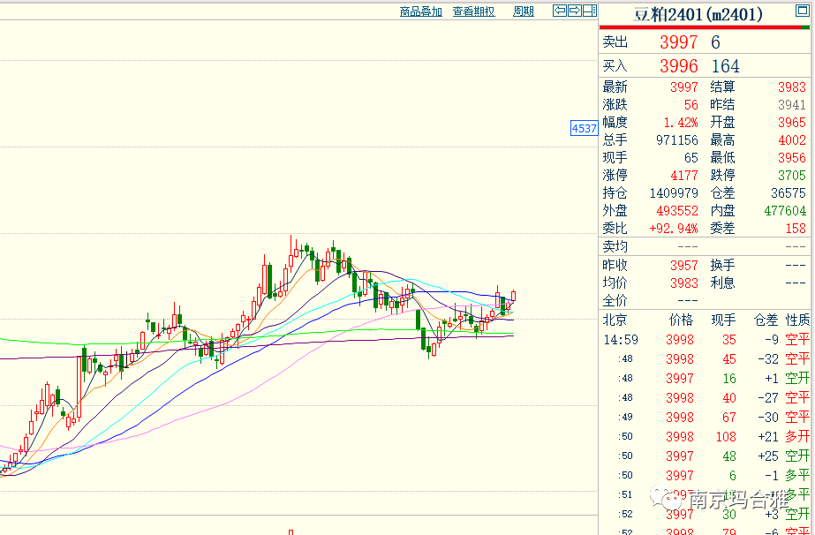This screenshot has width=815, height=535.
Task: Click the 结算 value 3983
Action: coord(792,87)
